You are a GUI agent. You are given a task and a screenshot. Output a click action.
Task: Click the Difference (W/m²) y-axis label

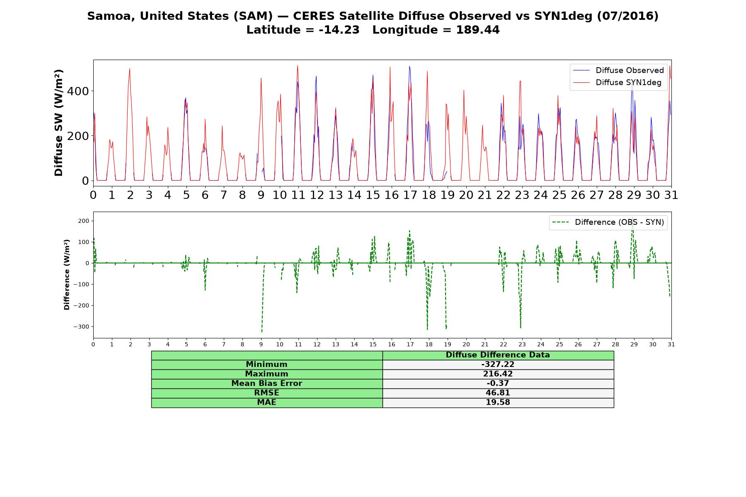67,275
